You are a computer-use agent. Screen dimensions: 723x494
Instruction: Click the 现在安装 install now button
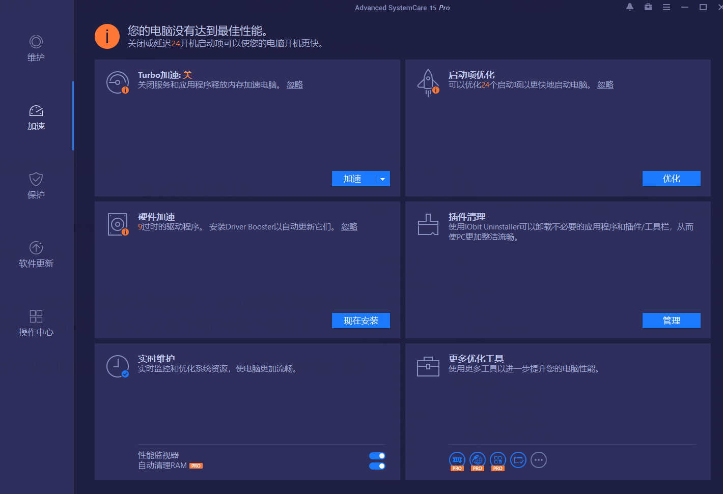tap(361, 321)
